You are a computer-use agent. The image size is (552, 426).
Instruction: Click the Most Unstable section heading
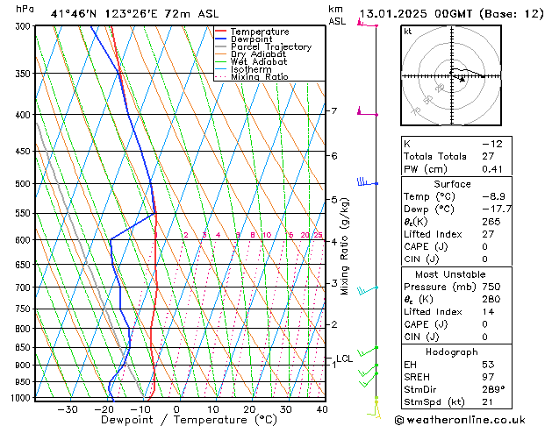(x=450, y=274)
